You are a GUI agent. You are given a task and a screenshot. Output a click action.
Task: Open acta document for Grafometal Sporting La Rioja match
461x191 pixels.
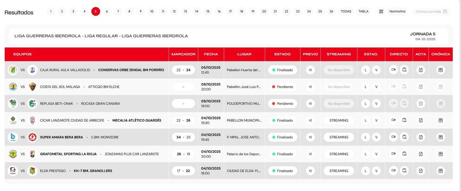[421, 154]
